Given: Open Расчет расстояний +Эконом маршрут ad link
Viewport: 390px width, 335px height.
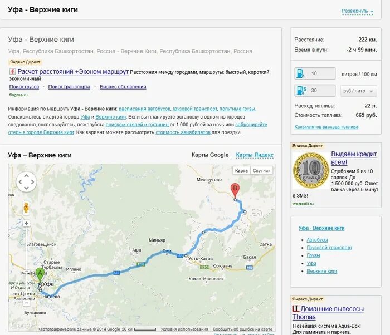Looking at the screenshot, I should click(x=73, y=72).
